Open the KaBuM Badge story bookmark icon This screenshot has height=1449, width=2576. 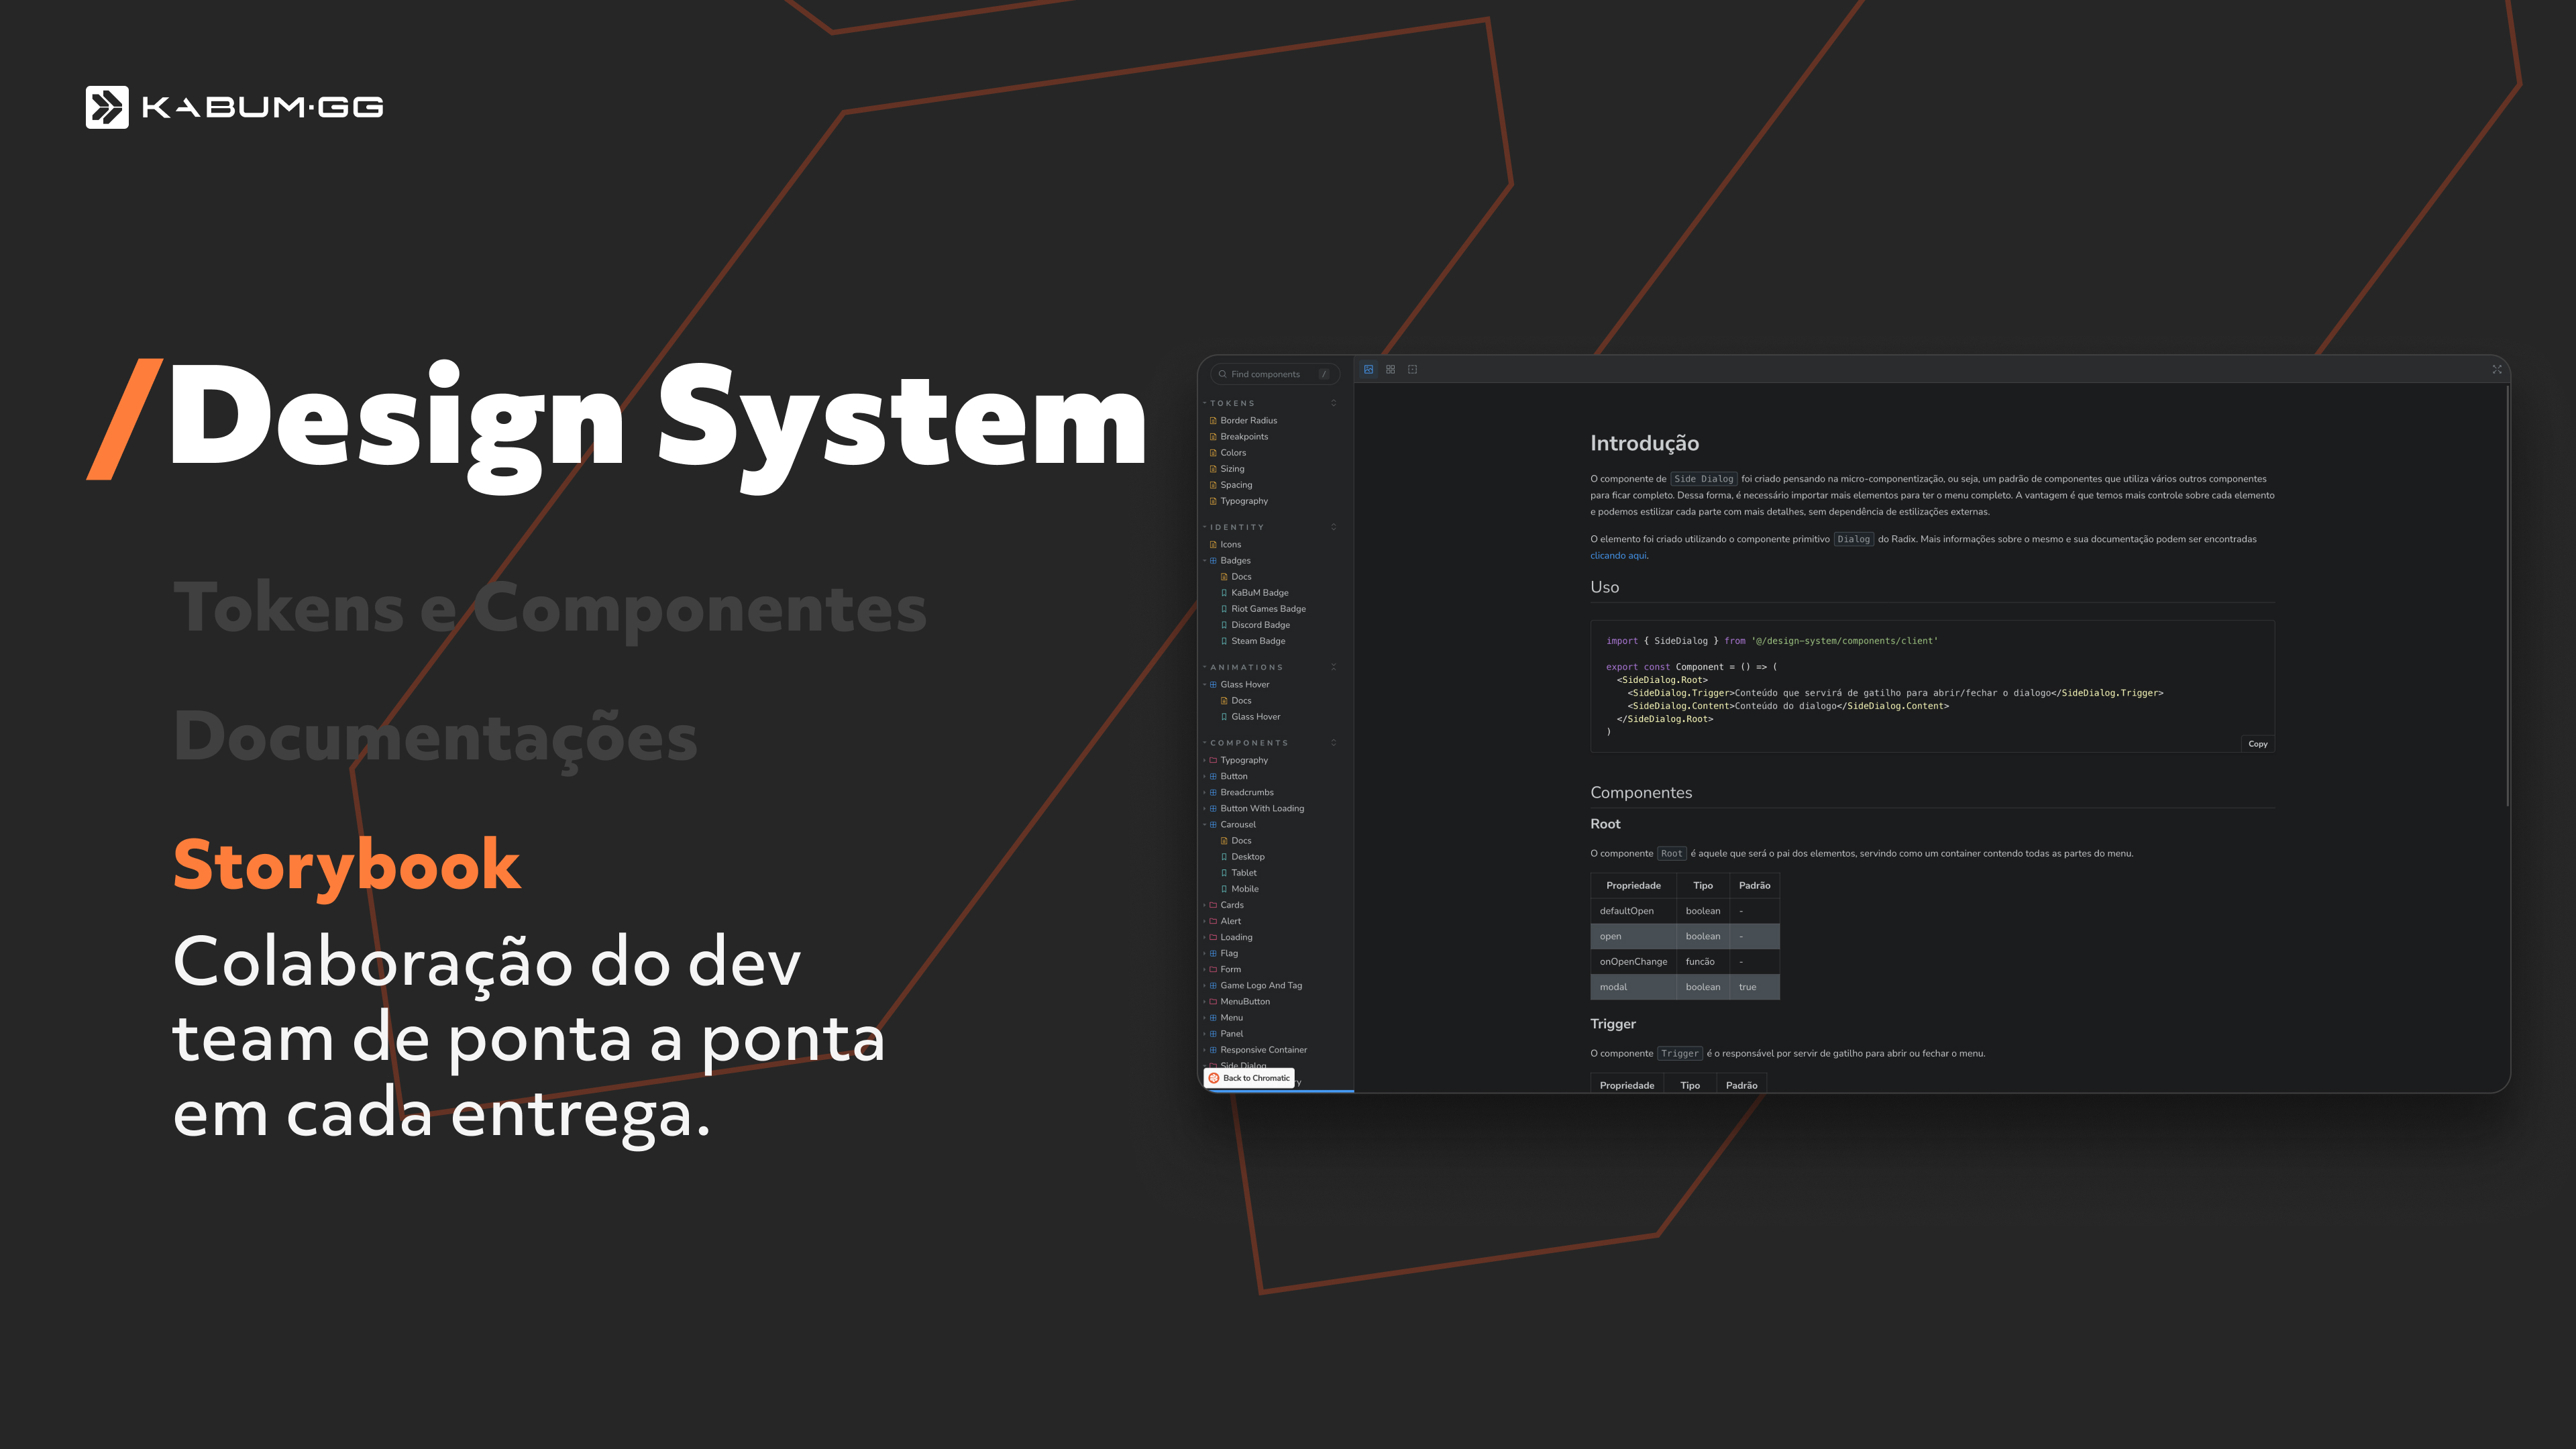coord(1224,593)
